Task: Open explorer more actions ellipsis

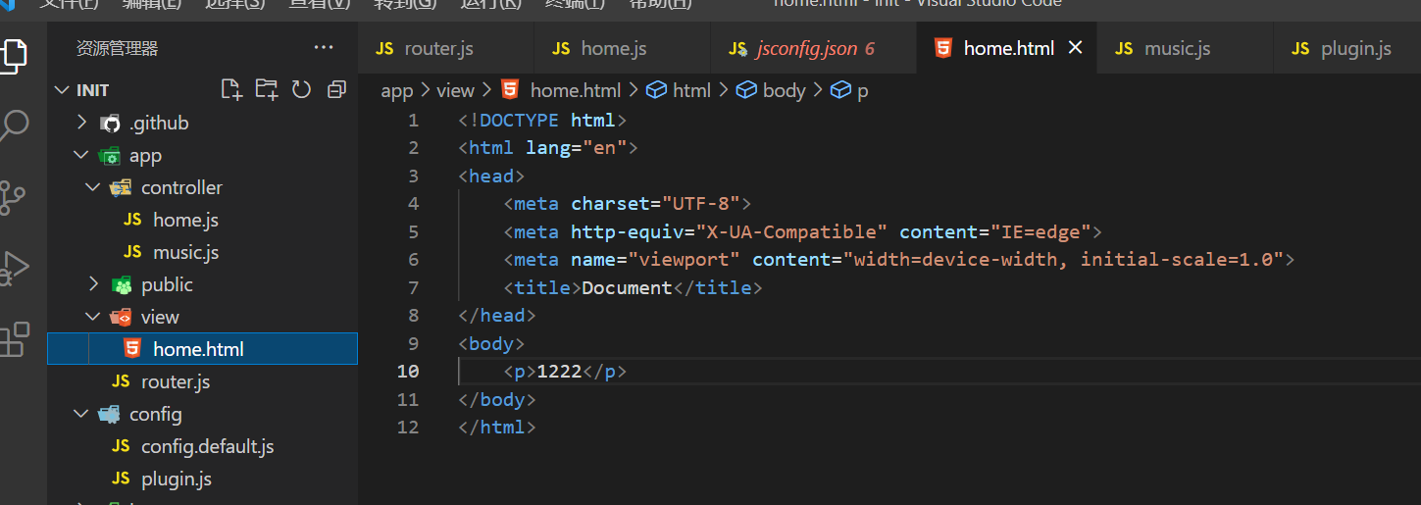Action: pyautogui.click(x=324, y=47)
